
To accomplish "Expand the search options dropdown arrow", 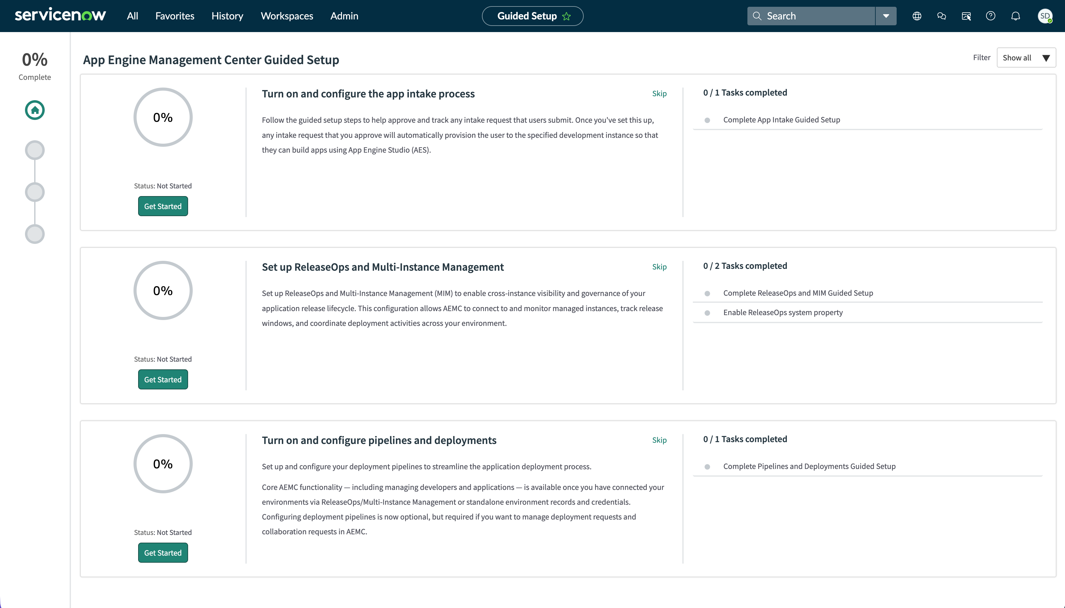I will pos(886,16).
